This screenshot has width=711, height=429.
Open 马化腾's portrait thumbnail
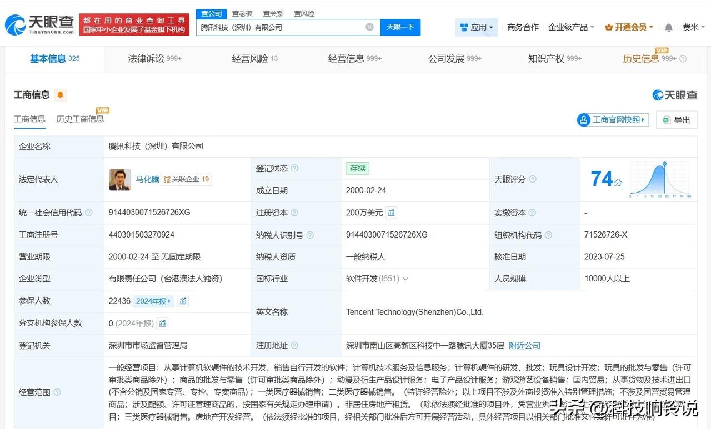tap(120, 179)
